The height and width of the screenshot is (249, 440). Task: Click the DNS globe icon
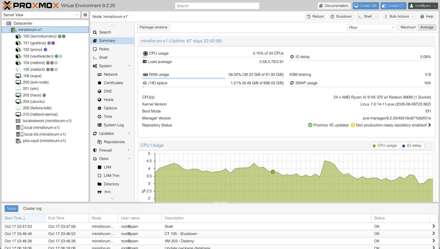[100, 91]
